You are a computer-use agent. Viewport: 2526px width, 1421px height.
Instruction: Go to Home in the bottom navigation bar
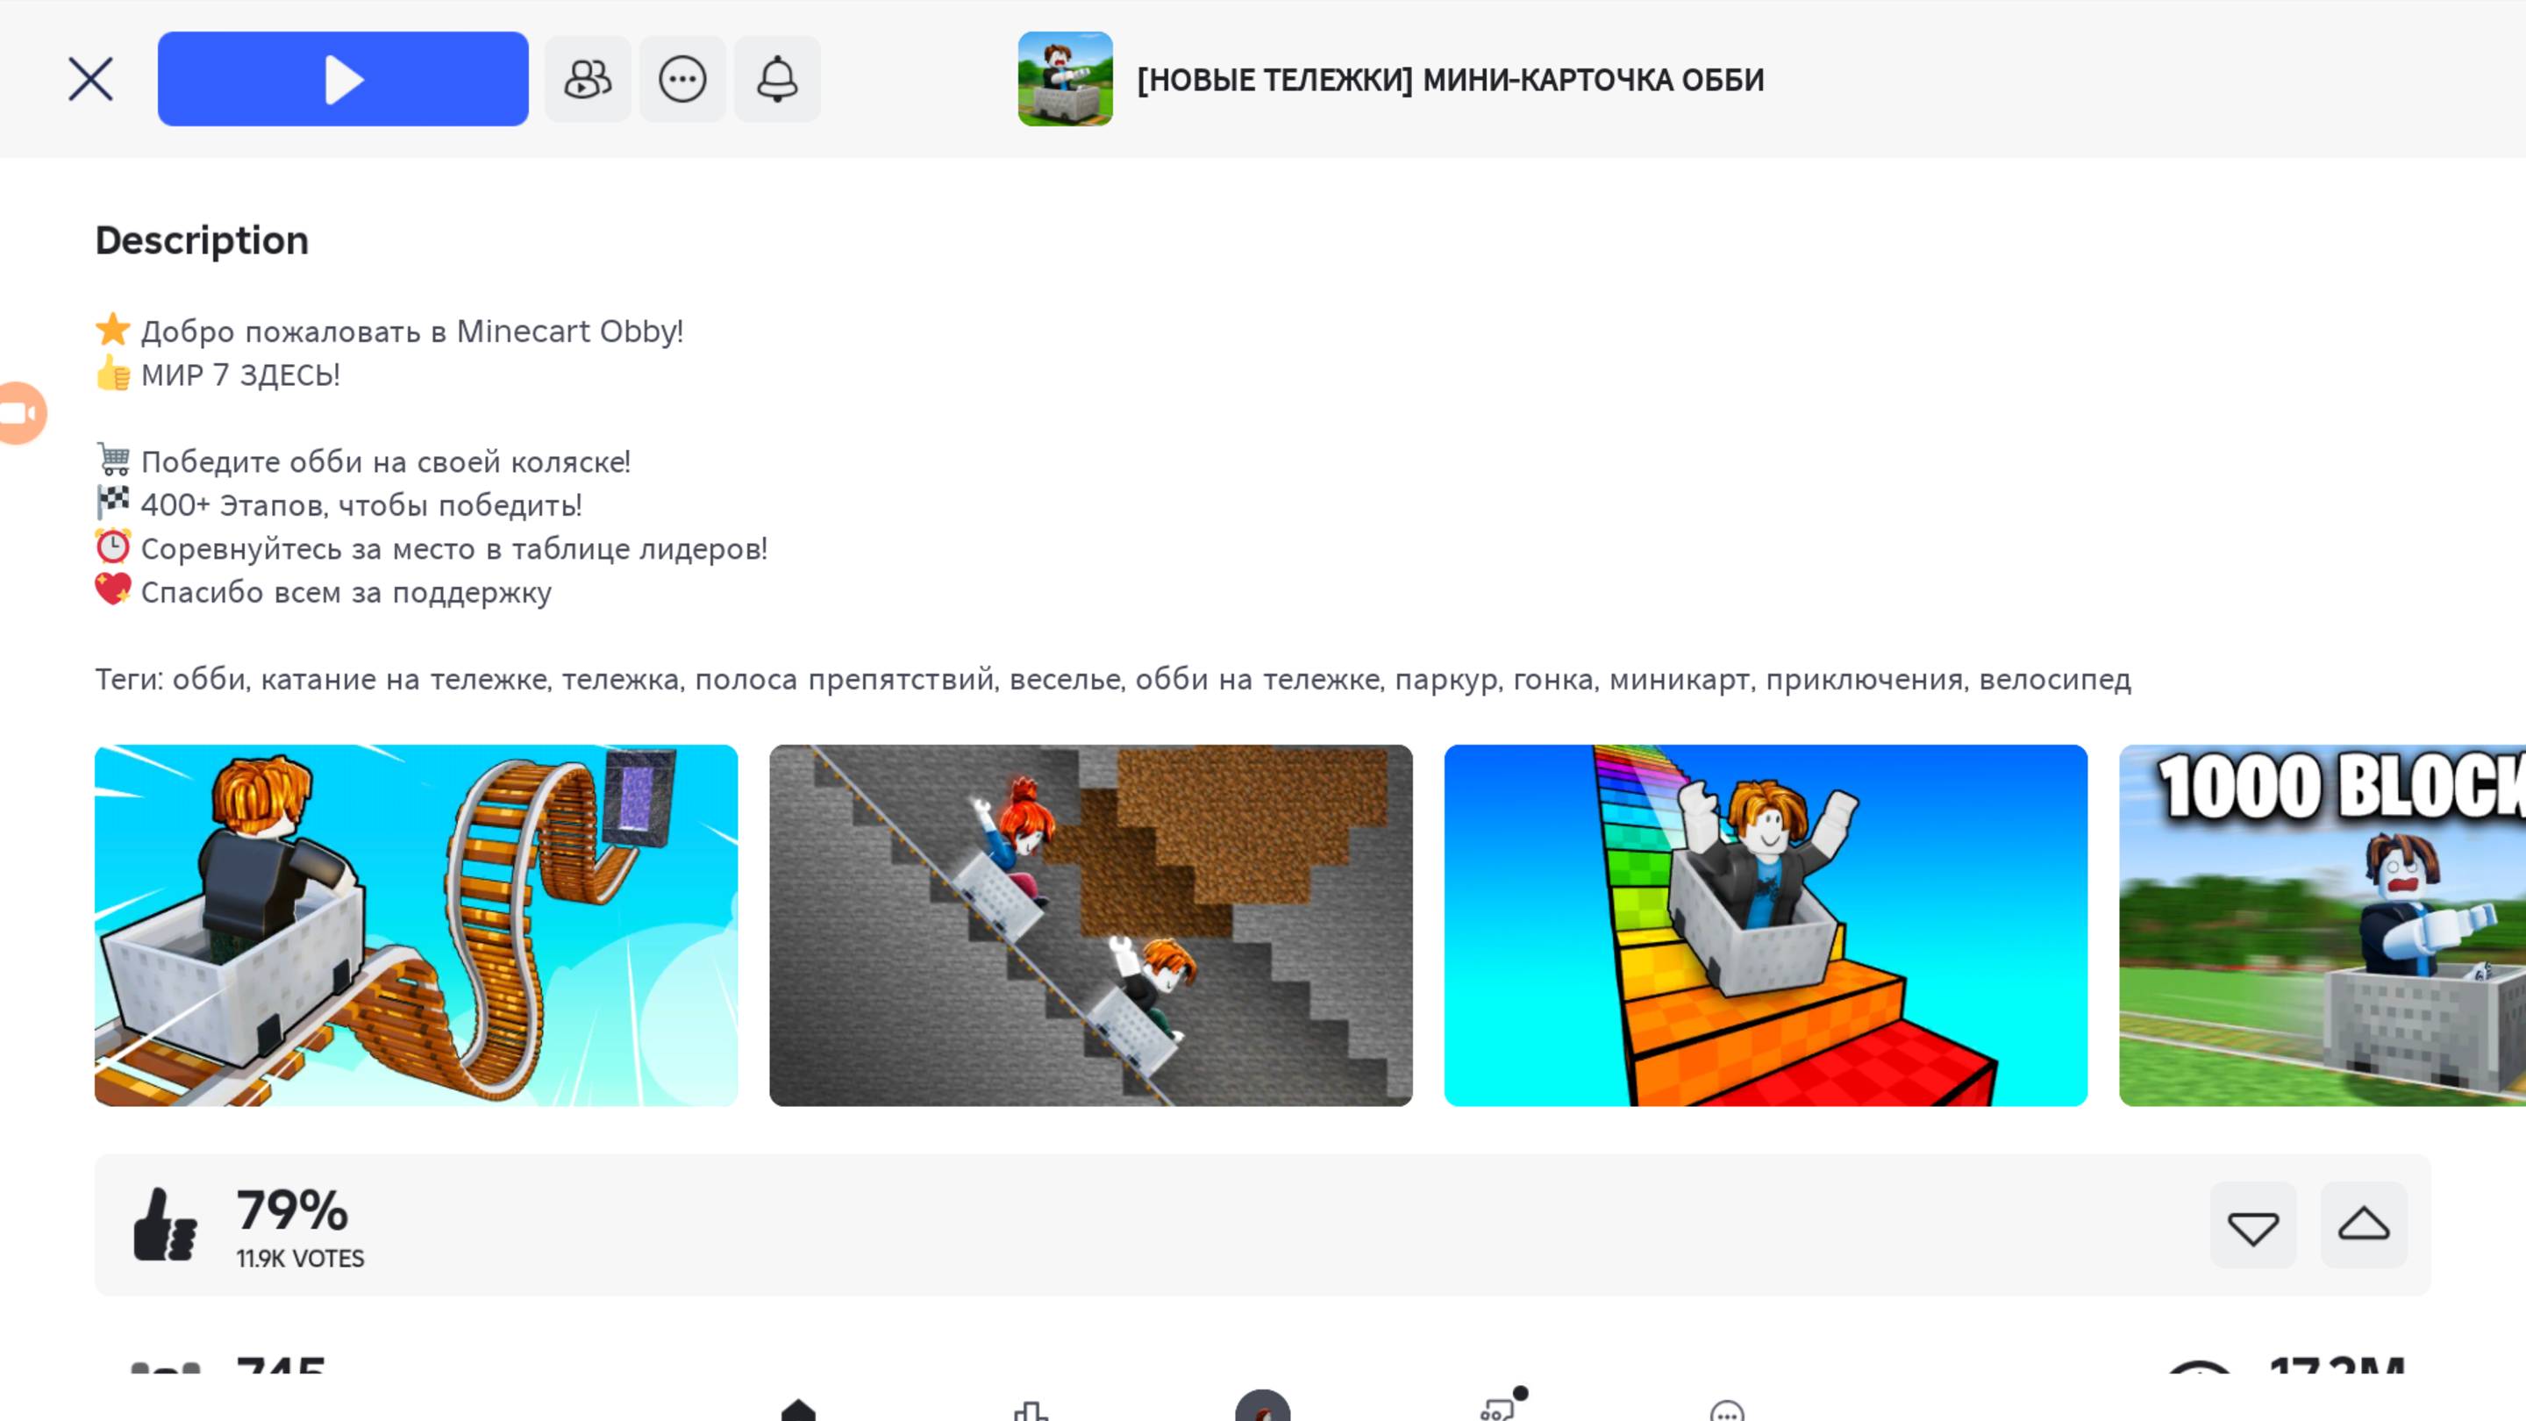point(798,1410)
